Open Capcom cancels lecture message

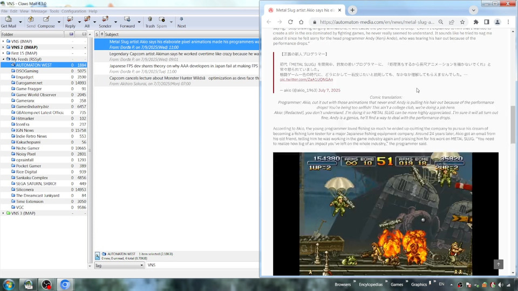pyautogui.click(x=177, y=81)
